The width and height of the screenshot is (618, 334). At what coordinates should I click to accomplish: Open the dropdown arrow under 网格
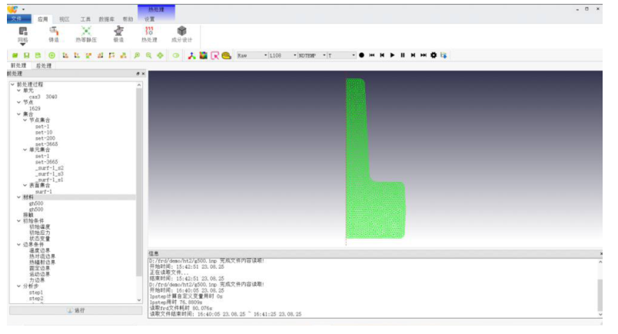tap(23, 45)
